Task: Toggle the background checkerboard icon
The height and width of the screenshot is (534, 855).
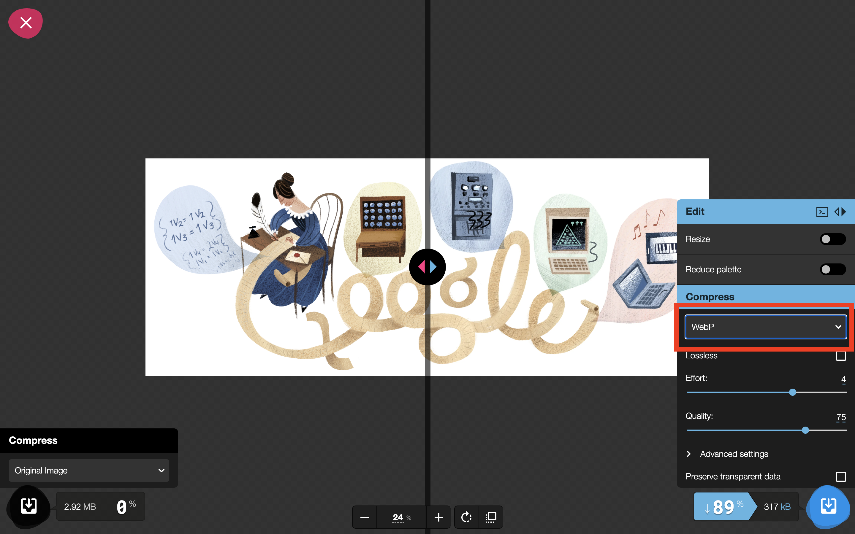Action: click(x=491, y=517)
